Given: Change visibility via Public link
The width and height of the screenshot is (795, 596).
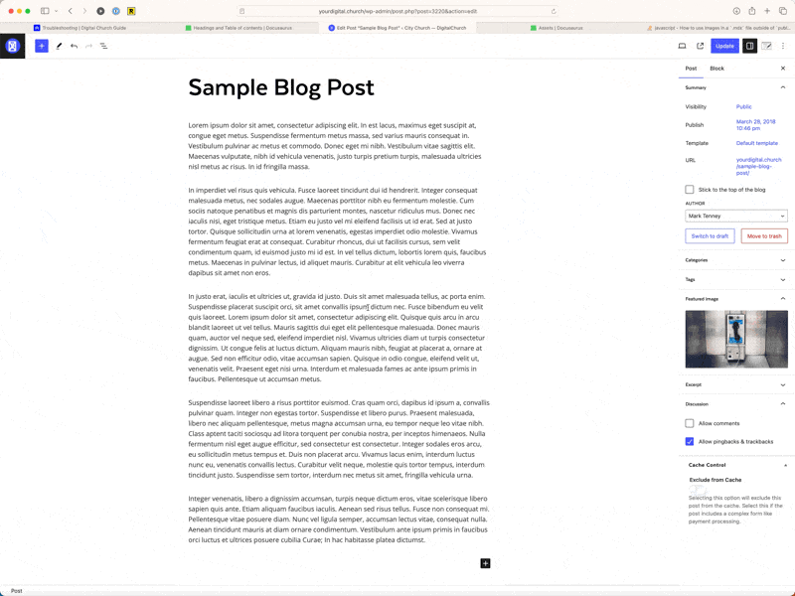Looking at the screenshot, I should (743, 107).
